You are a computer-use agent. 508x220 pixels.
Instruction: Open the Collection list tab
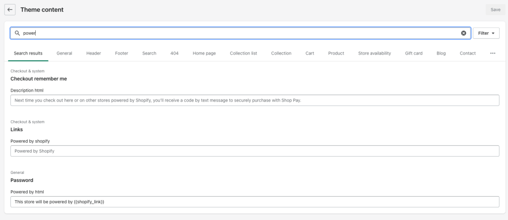[x=243, y=54]
